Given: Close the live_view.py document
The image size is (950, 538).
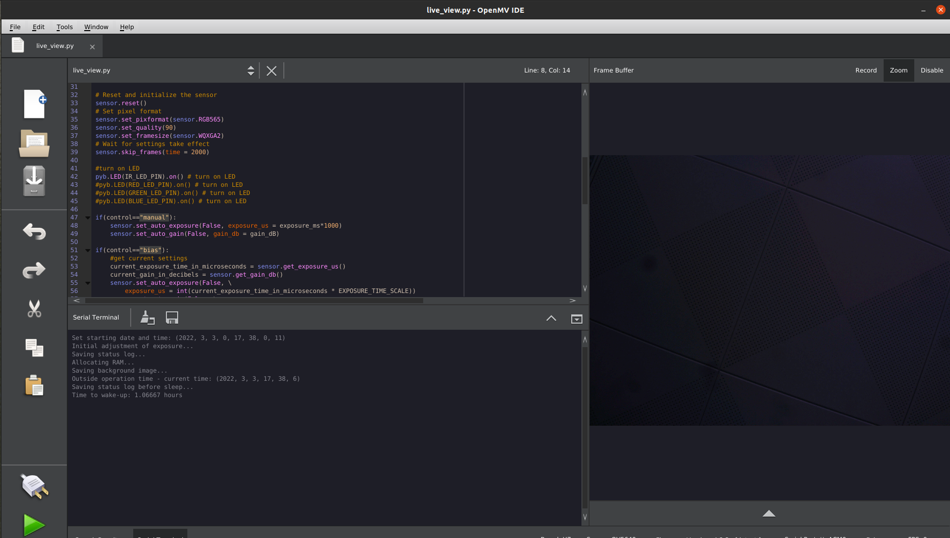Looking at the screenshot, I should (x=92, y=46).
